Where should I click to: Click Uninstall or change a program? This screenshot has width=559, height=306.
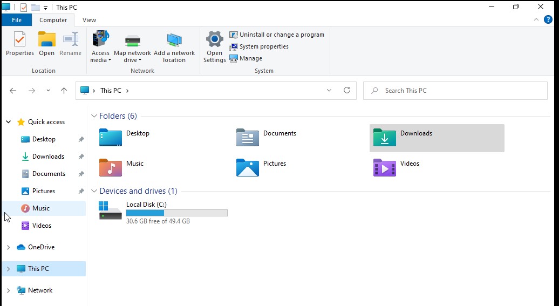coord(277,35)
